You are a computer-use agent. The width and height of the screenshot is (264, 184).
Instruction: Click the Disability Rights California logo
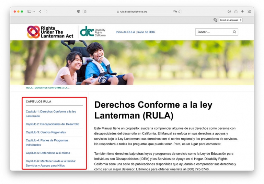(93, 32)
